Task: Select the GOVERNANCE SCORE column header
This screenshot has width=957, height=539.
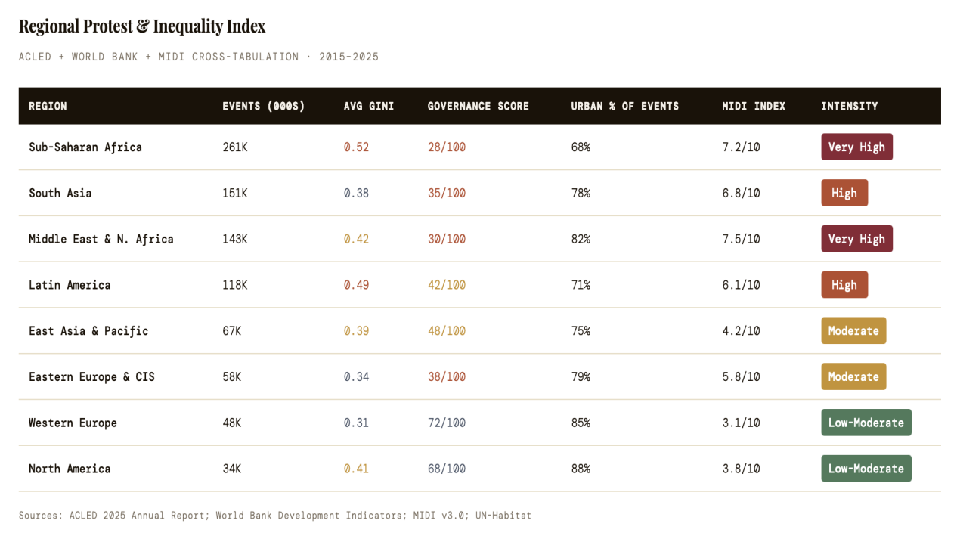Action: coord(478,107)
